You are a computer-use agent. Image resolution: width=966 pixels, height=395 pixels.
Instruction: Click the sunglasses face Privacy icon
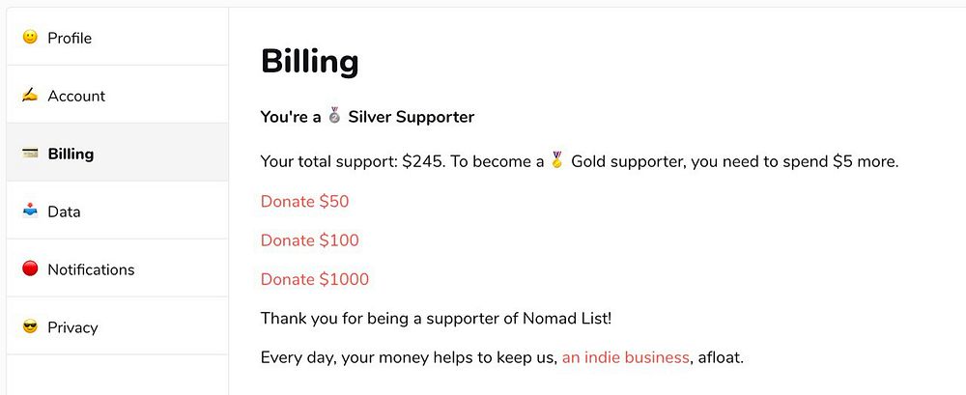point(30,326)
